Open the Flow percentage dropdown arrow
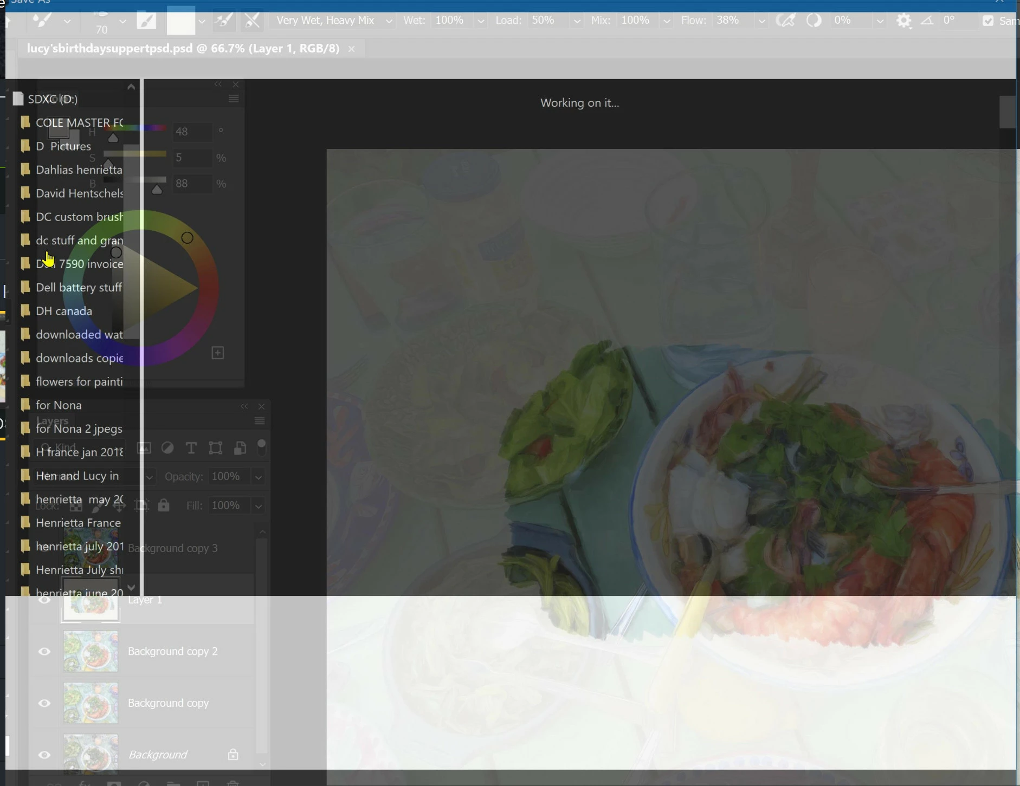 click(x=761, y=21)
